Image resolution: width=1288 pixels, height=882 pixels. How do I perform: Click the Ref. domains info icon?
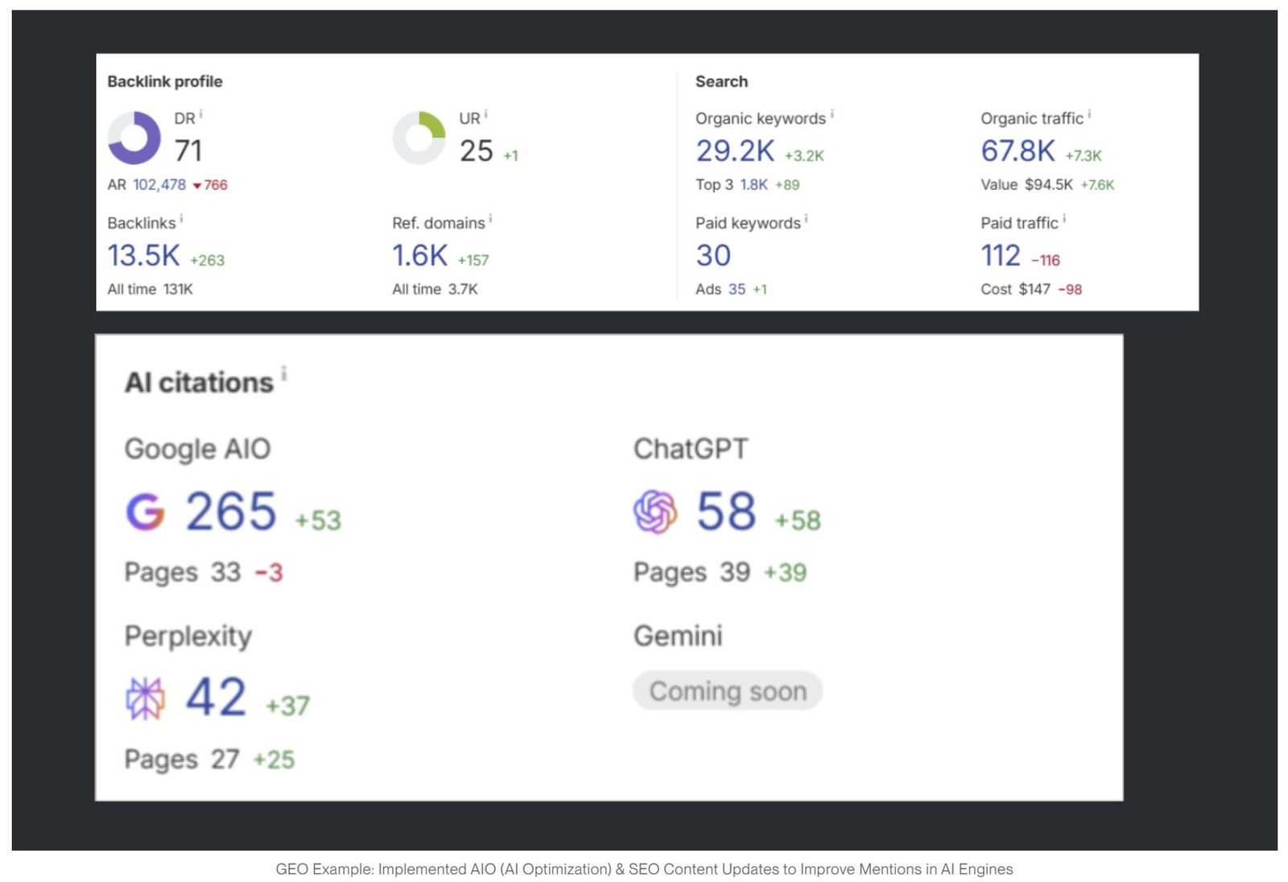[492, 217]
